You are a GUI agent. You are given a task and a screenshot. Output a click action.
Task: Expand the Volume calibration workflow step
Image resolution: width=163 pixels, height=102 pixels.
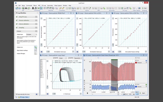tap(36, 24)
